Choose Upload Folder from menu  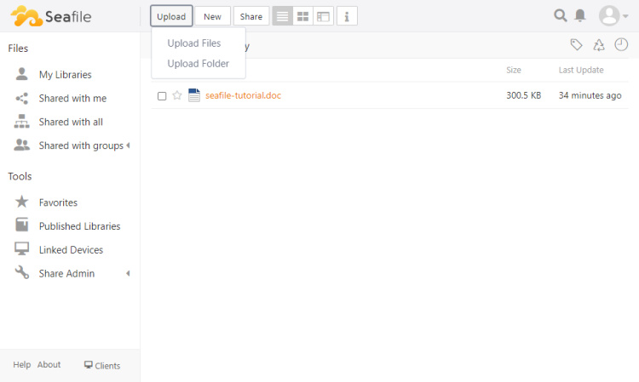(x=198, y=64)
